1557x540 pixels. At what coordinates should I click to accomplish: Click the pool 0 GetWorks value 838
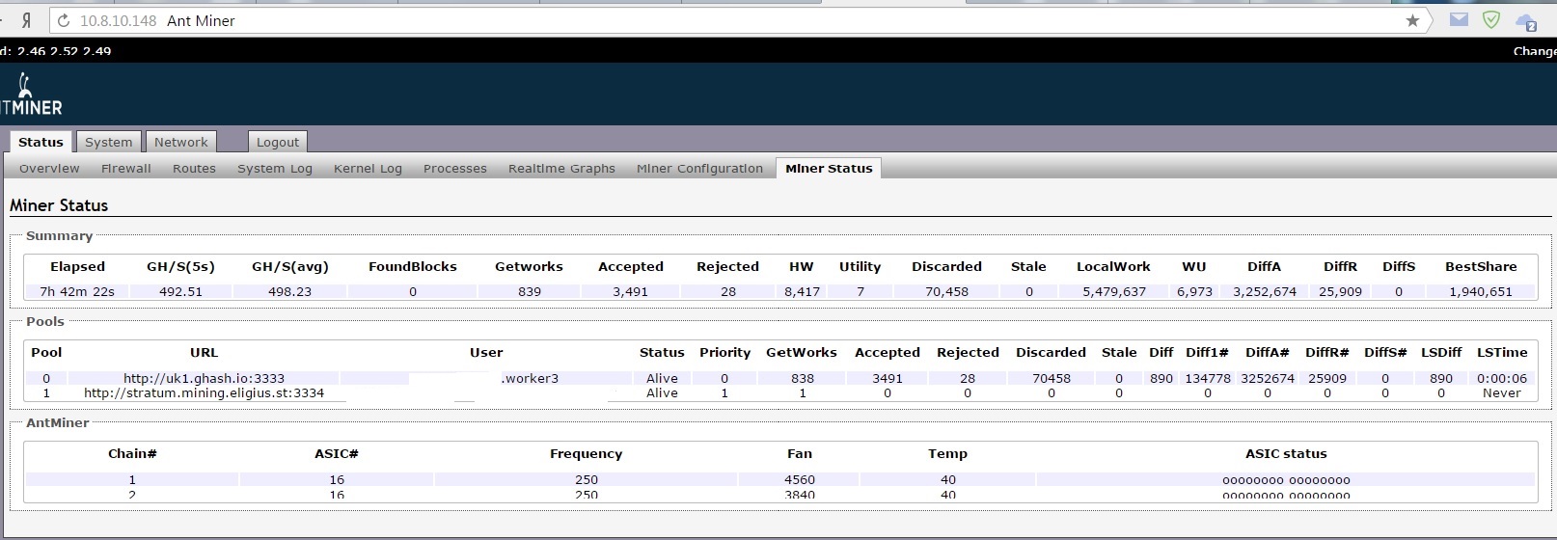(x=803, y=378)
